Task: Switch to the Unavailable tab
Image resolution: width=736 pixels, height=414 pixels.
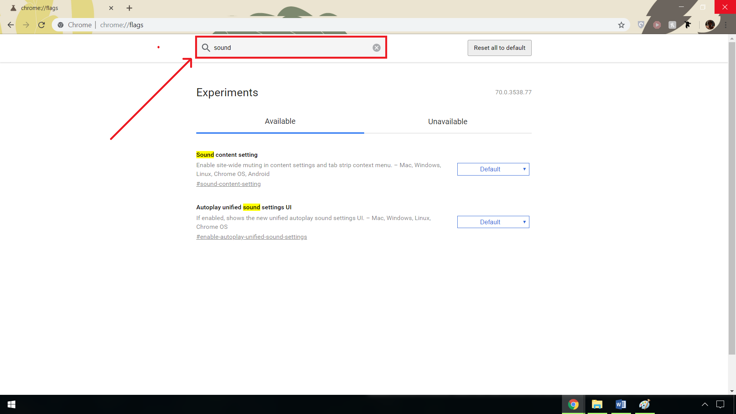Action: [x=447, y=122]
